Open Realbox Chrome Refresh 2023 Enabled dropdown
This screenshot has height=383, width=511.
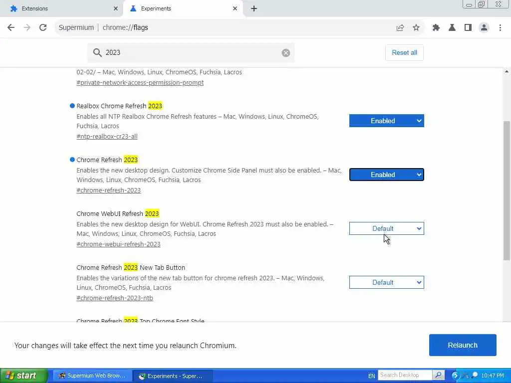[x=387, y=121]
